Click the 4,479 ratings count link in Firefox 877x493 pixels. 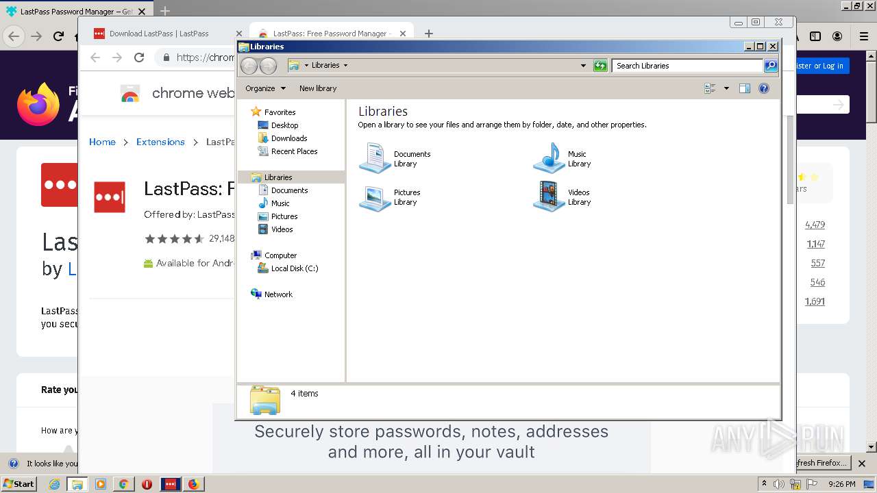[x=815, y=225]
